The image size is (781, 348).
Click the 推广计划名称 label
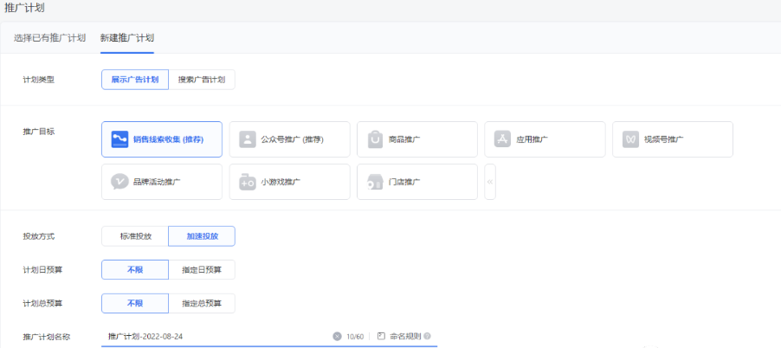tap(47, 337)
